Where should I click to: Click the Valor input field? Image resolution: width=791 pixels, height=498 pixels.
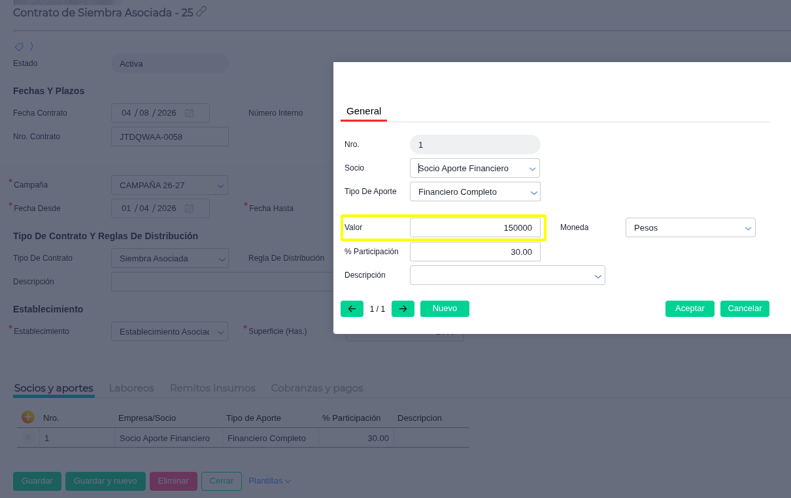point(475,227)
